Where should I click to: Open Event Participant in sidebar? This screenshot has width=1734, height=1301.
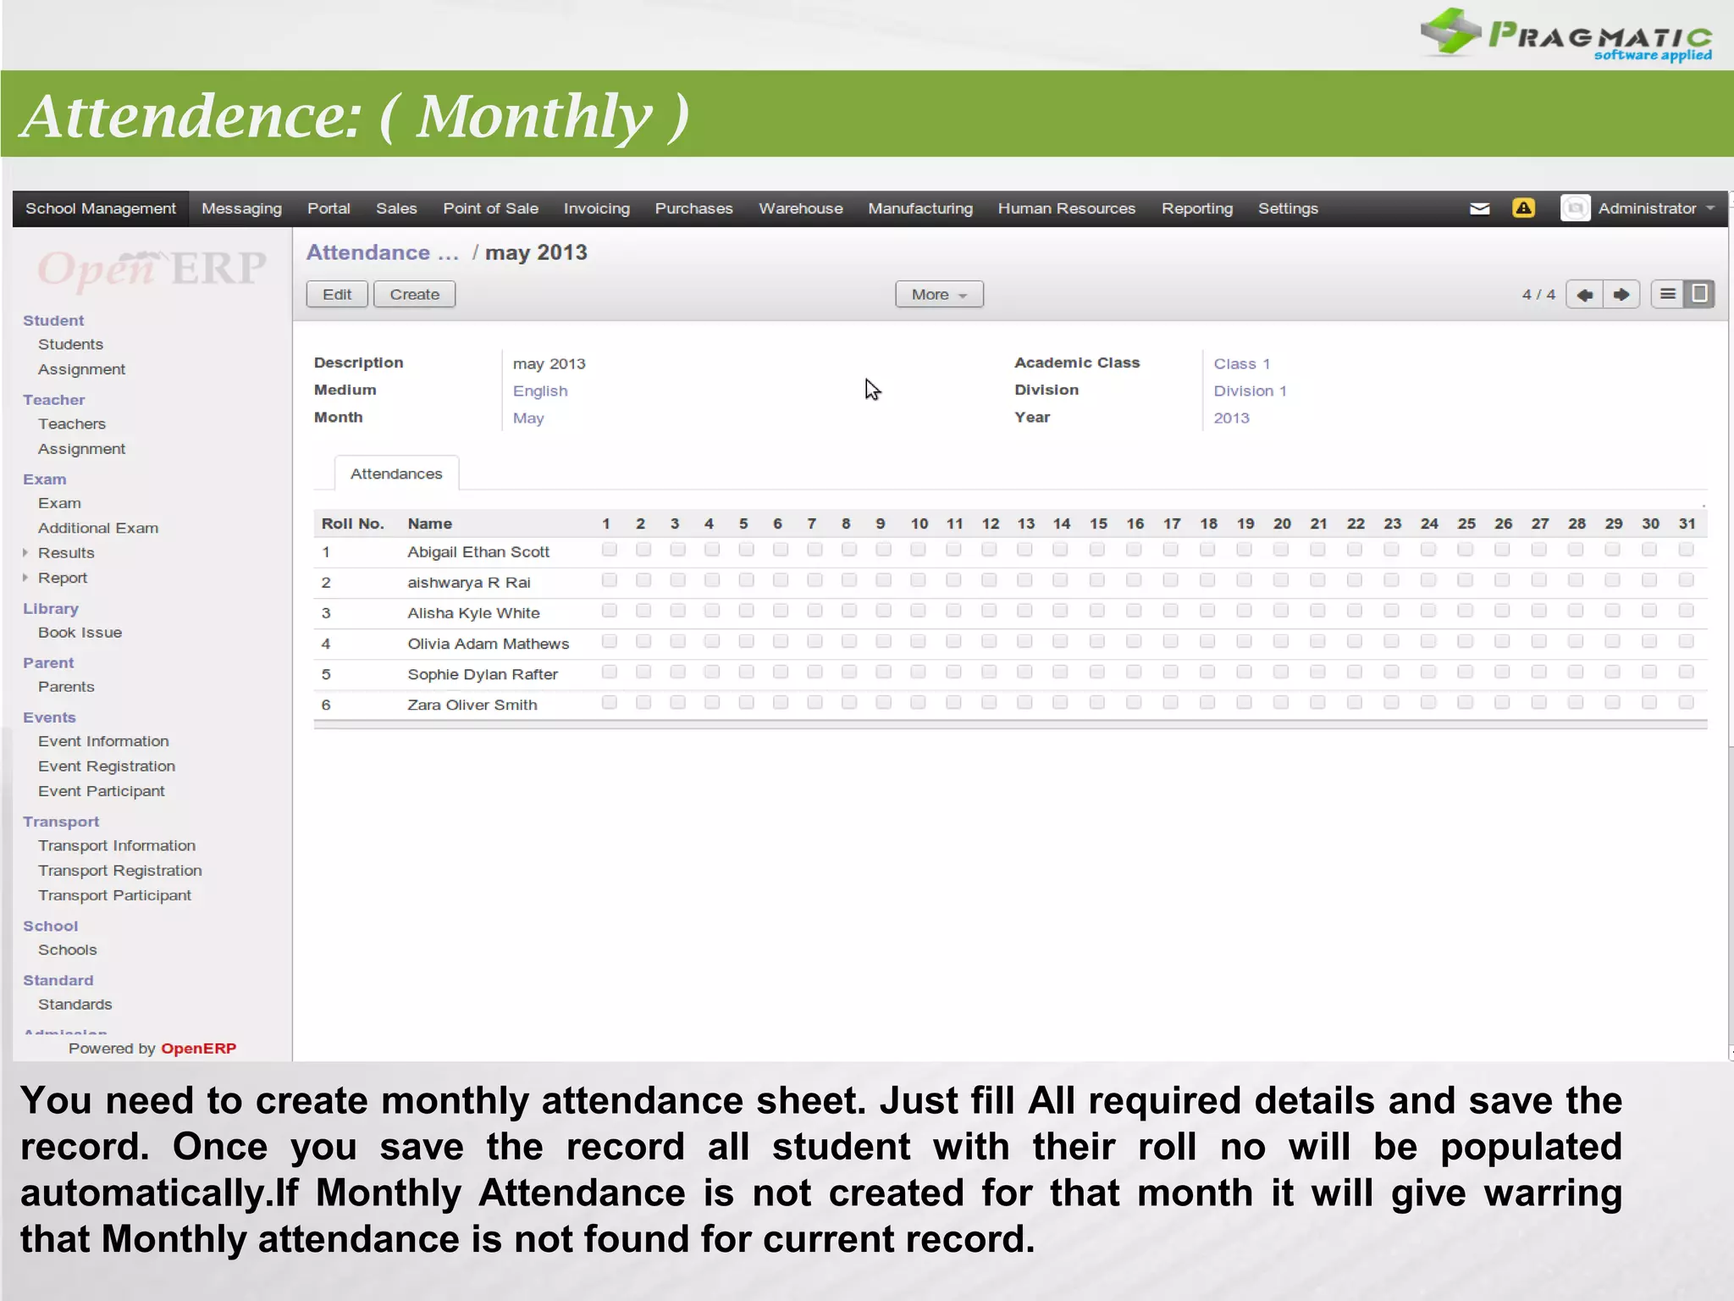pyautogui.click(x=102, y=792)
